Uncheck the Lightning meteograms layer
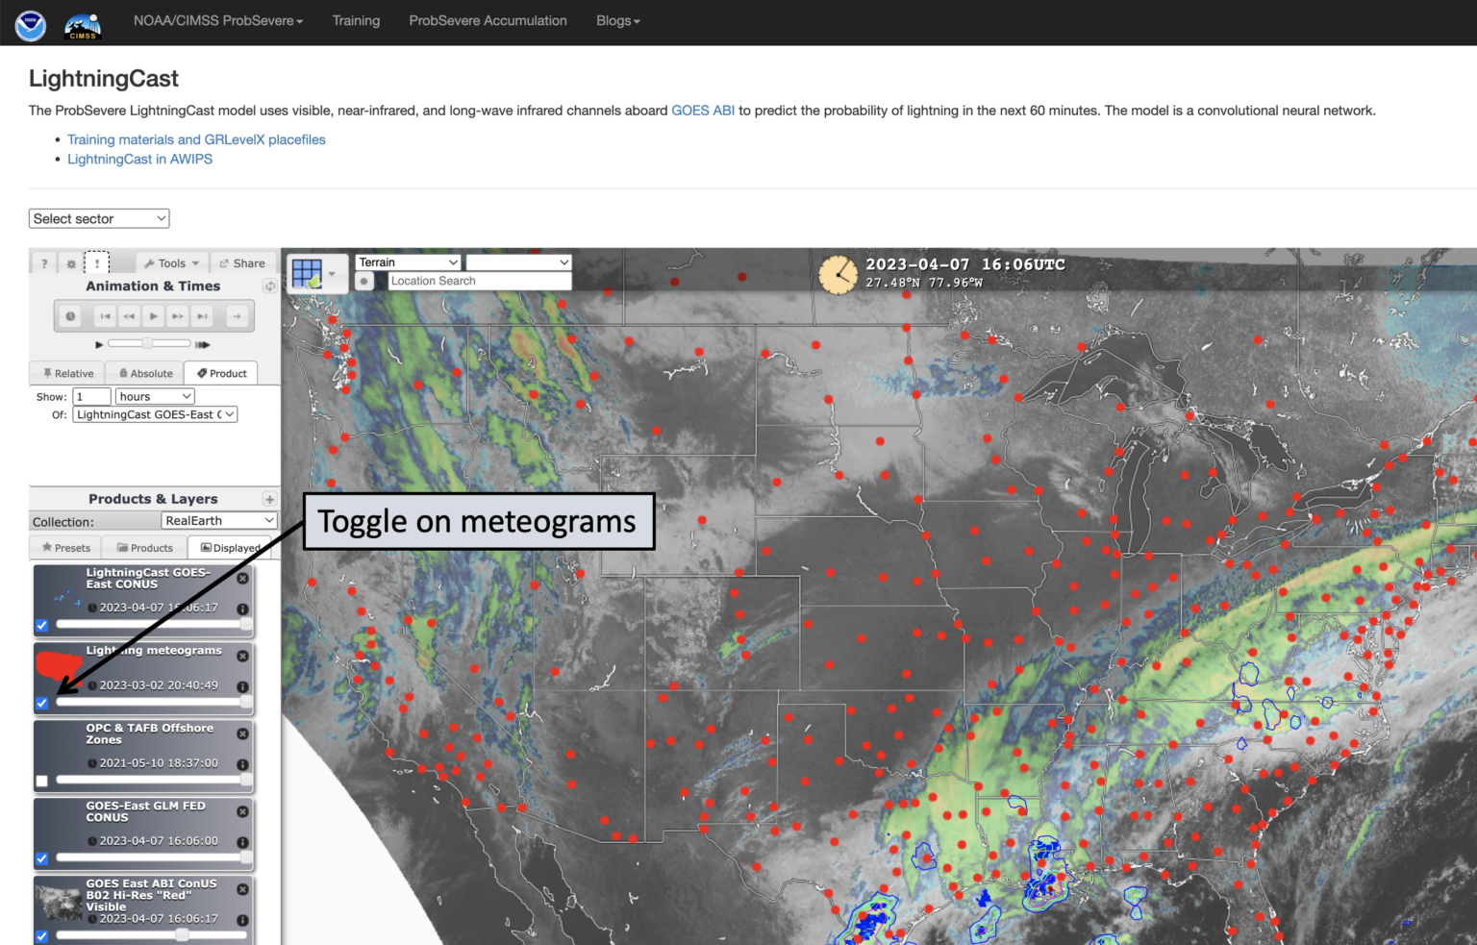Viewport: 1477px width, 945px height. click(41, 704)
